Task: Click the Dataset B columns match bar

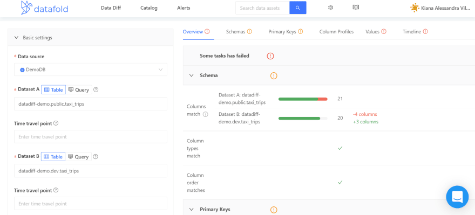Action: pyautogui.click(x=303, y=118)
